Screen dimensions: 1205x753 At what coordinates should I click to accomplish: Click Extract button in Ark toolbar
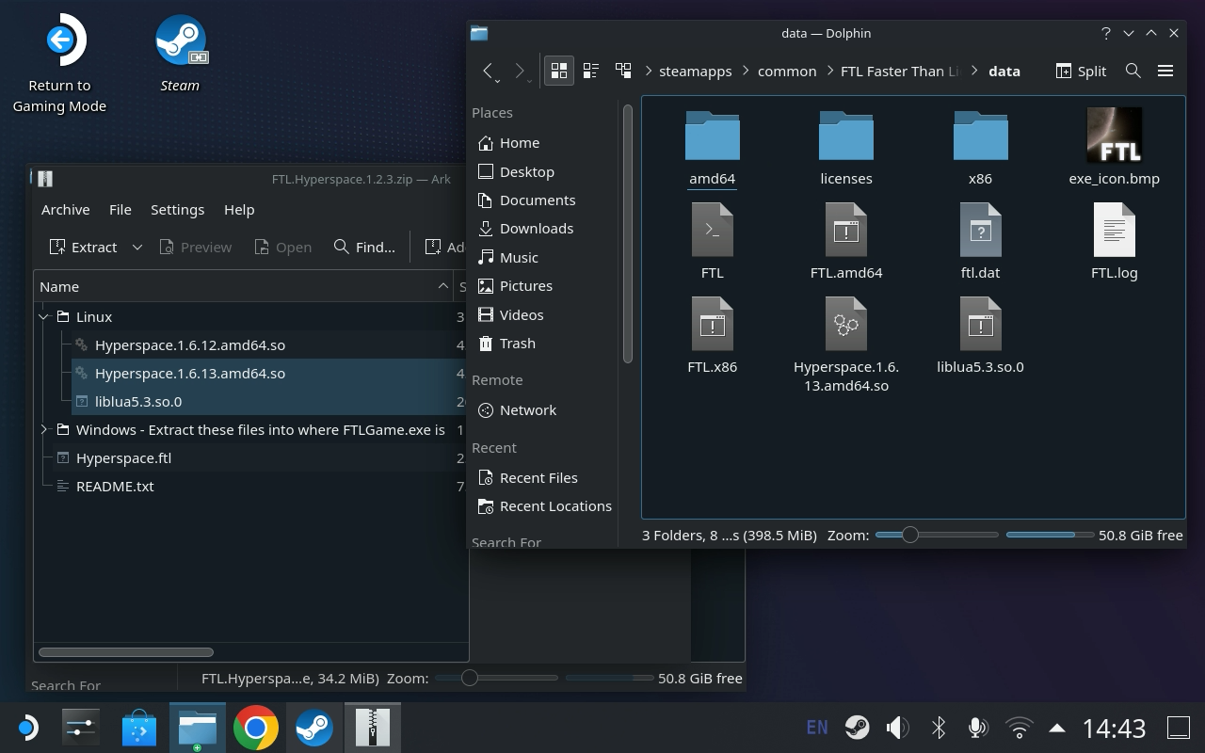pyautogui.click(x=83, y=247)
